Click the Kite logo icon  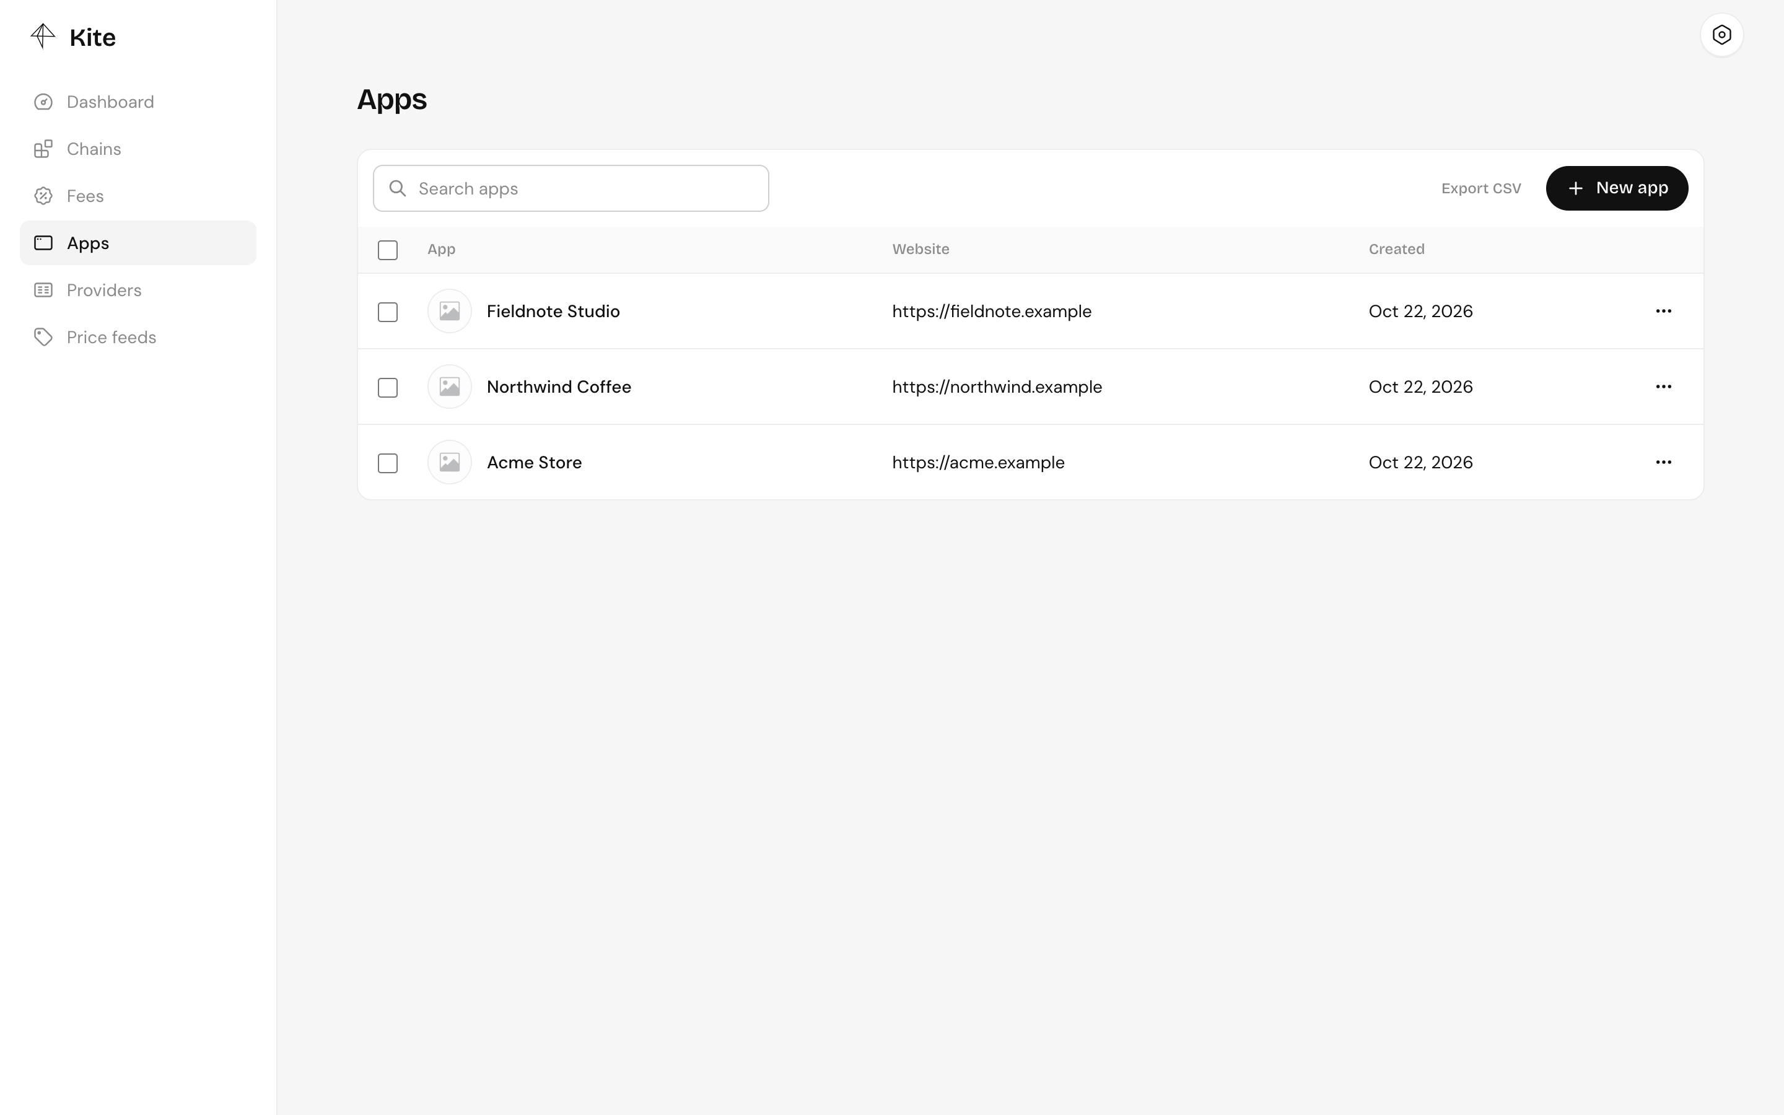(x=43, y=36)
